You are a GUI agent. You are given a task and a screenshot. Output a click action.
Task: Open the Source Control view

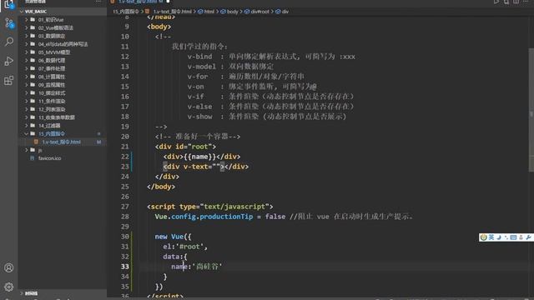click(x=9, y=23)
